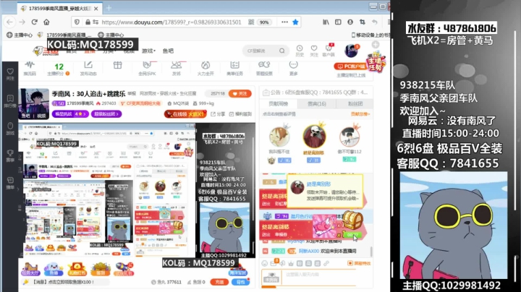521x292 pixels.
Task: Click the 推流码 waveform icon
Action: 30,68
